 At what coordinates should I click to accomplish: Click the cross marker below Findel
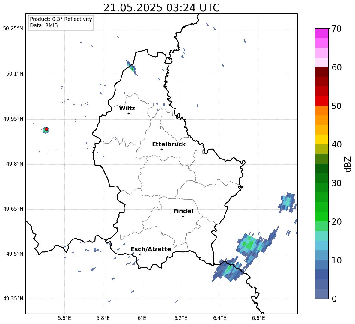point(183,216)
